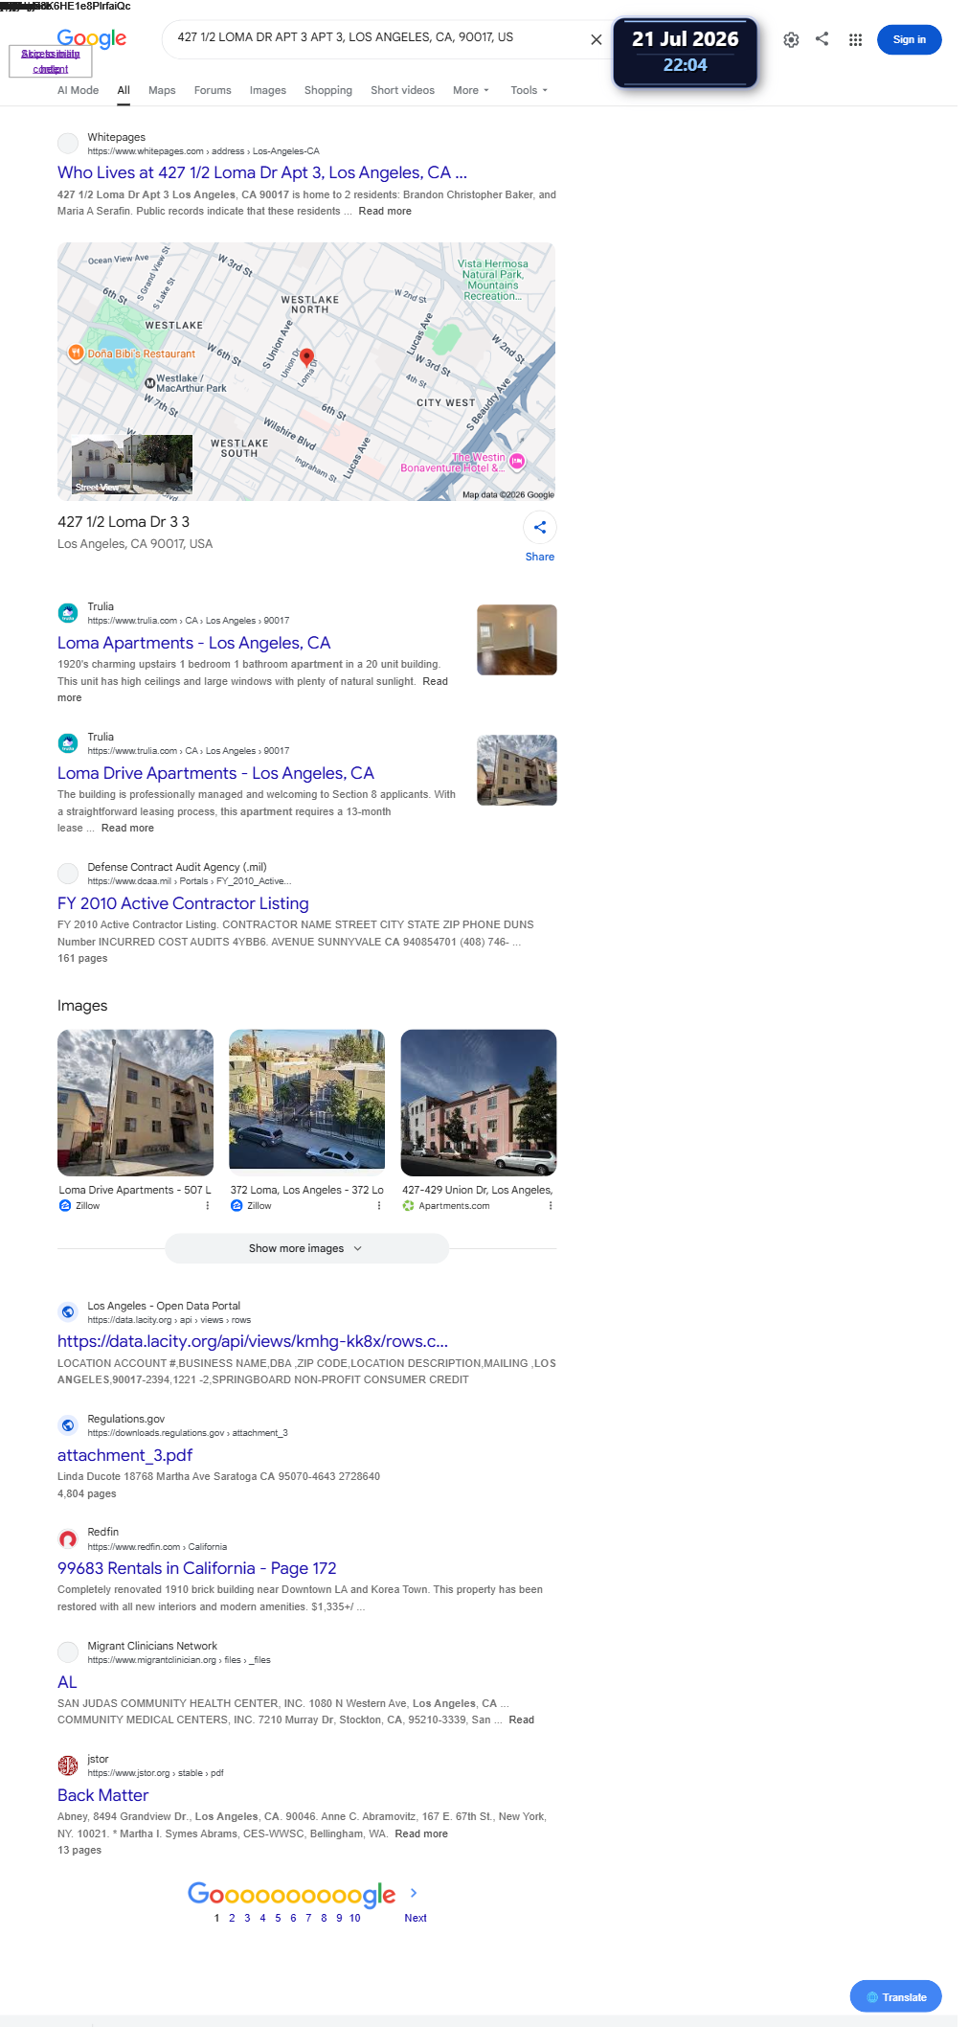Click the Apartments.com source icon
969x2027 pixels.
[x=409, y=1206]
